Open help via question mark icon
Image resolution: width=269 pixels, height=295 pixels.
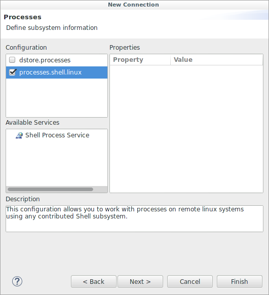17,281
